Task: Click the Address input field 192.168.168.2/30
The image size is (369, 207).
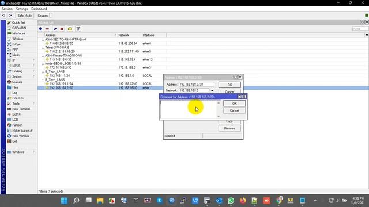Action: [x=197, y=85]
